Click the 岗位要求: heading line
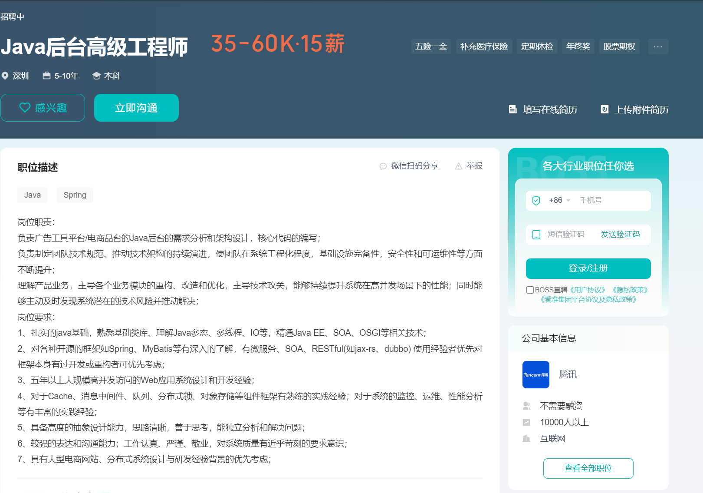This screenshot has height=493, width=703. pyautogui.click(x=36, y=317)
